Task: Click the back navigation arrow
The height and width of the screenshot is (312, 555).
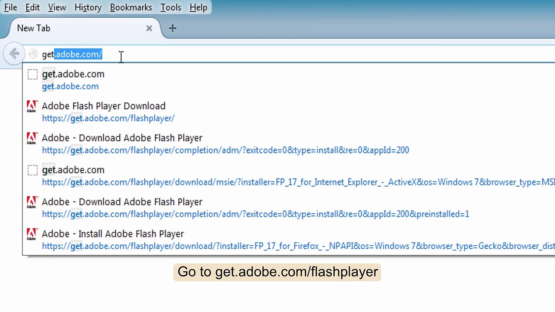Action: click(14, 54)
